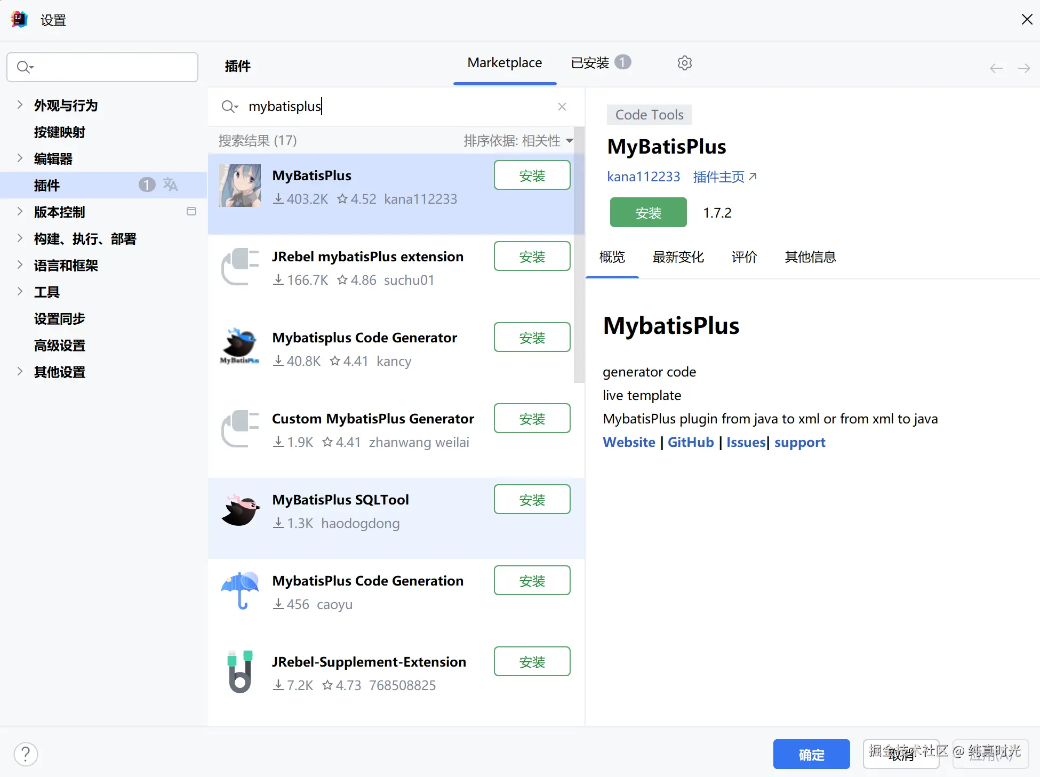Open the GitHub link in description
This screenshot has height=777, width=1040.
[x=690, y=442]
